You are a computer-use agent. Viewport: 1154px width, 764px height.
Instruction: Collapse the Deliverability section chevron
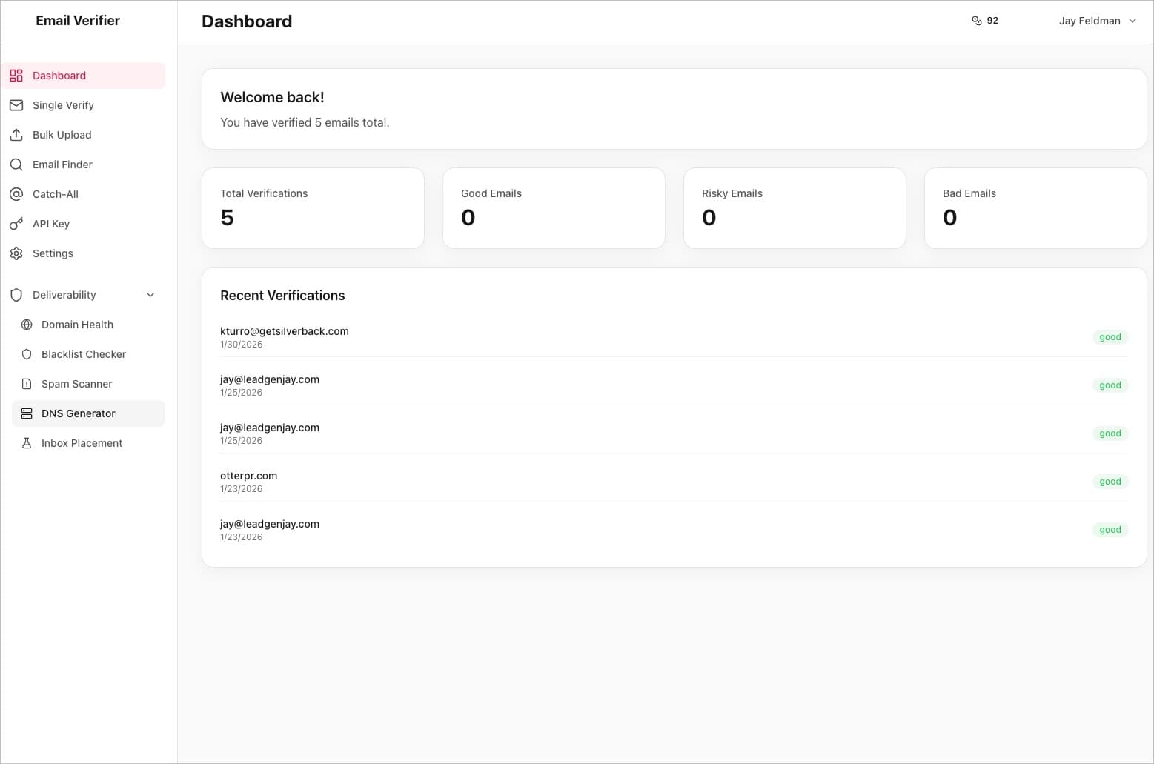150,295
